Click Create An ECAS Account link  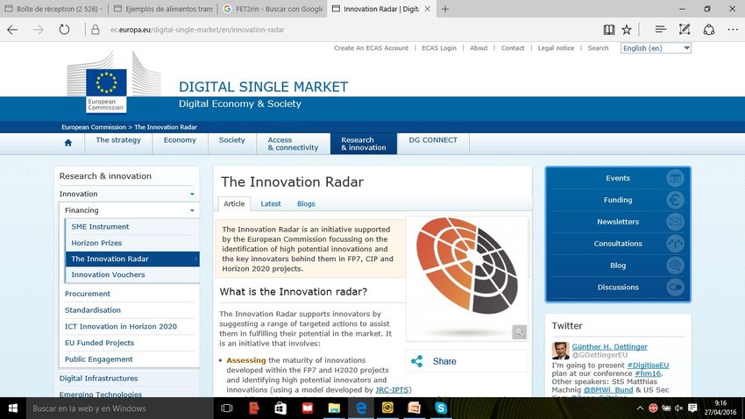click(x=371, y=48)
